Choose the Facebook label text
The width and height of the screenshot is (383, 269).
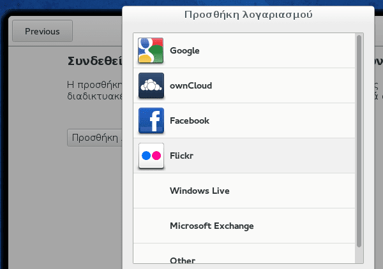pos(190,120)
